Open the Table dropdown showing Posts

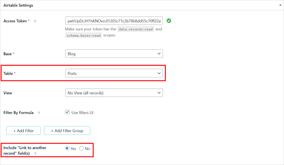pos(114,73)
